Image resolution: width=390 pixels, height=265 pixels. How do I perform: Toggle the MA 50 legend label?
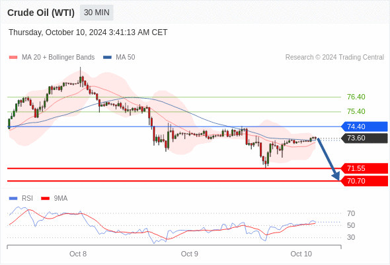point(126,58)
